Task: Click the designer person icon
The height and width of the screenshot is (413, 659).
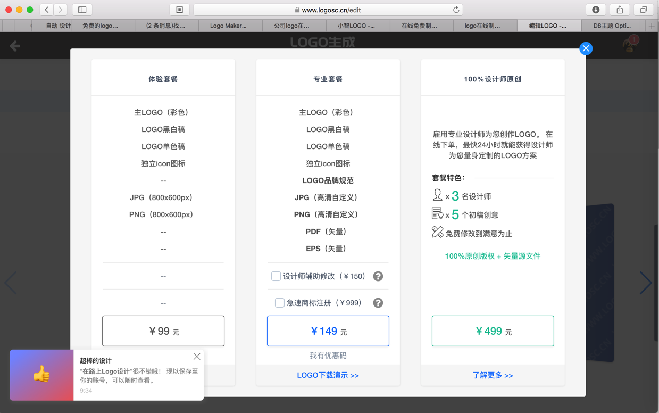Action: [437, 195]
